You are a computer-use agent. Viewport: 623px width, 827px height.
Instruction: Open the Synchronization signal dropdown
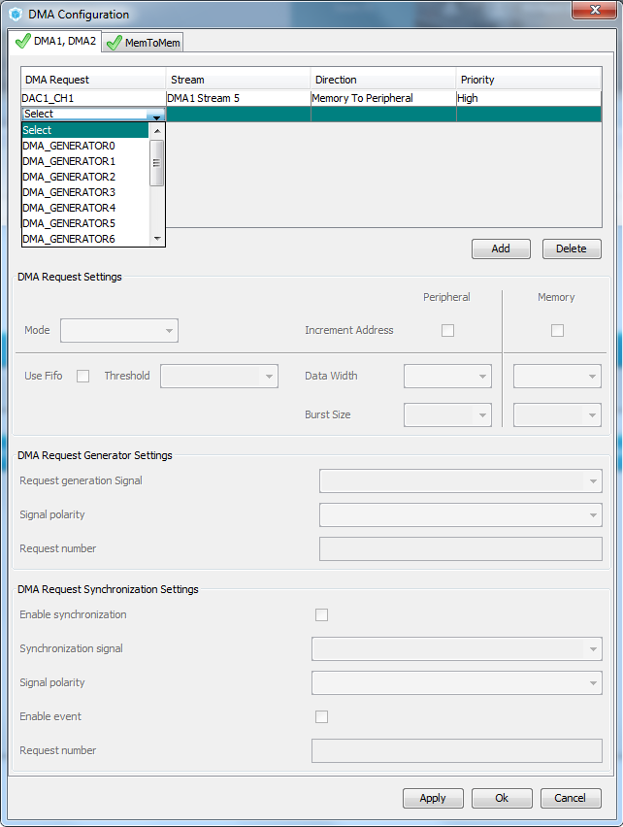tap(457, 649)
